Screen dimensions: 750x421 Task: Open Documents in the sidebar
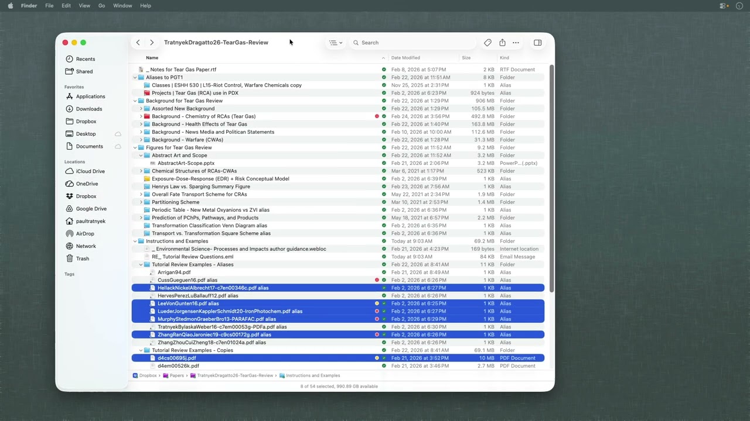point(89,146)
